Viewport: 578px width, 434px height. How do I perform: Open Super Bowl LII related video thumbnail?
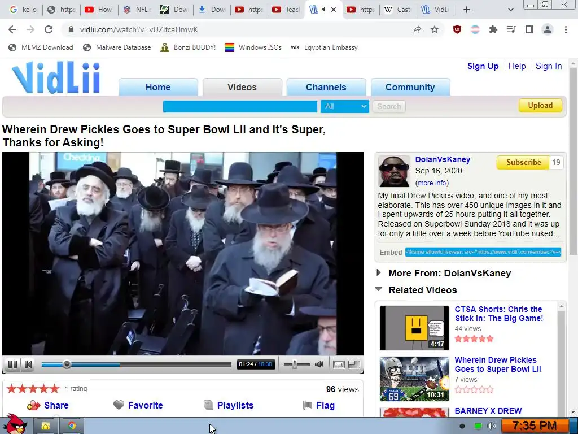pyautogui.click(x=414, y=379)
